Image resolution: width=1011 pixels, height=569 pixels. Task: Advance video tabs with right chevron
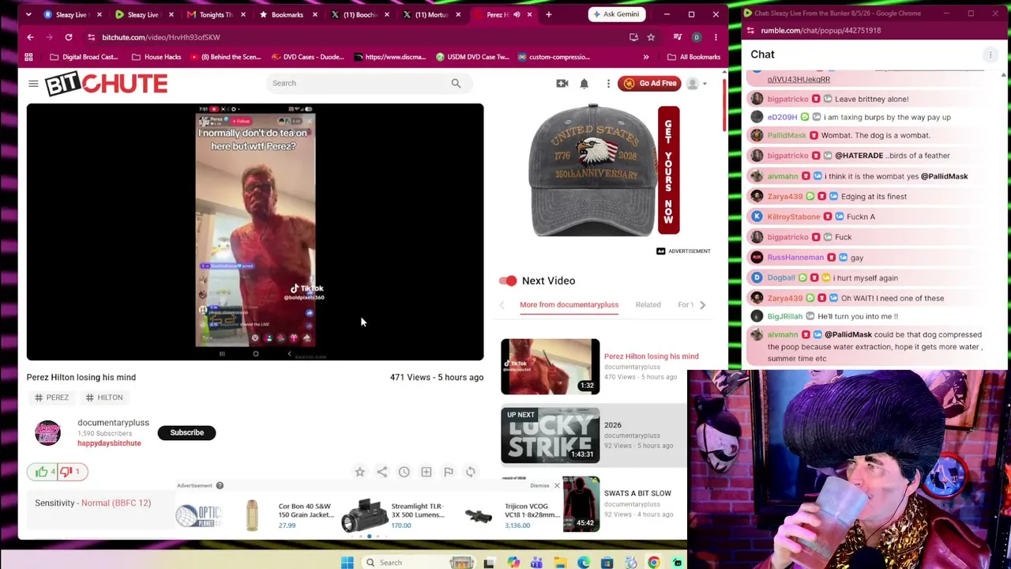(x=702, y=305)
